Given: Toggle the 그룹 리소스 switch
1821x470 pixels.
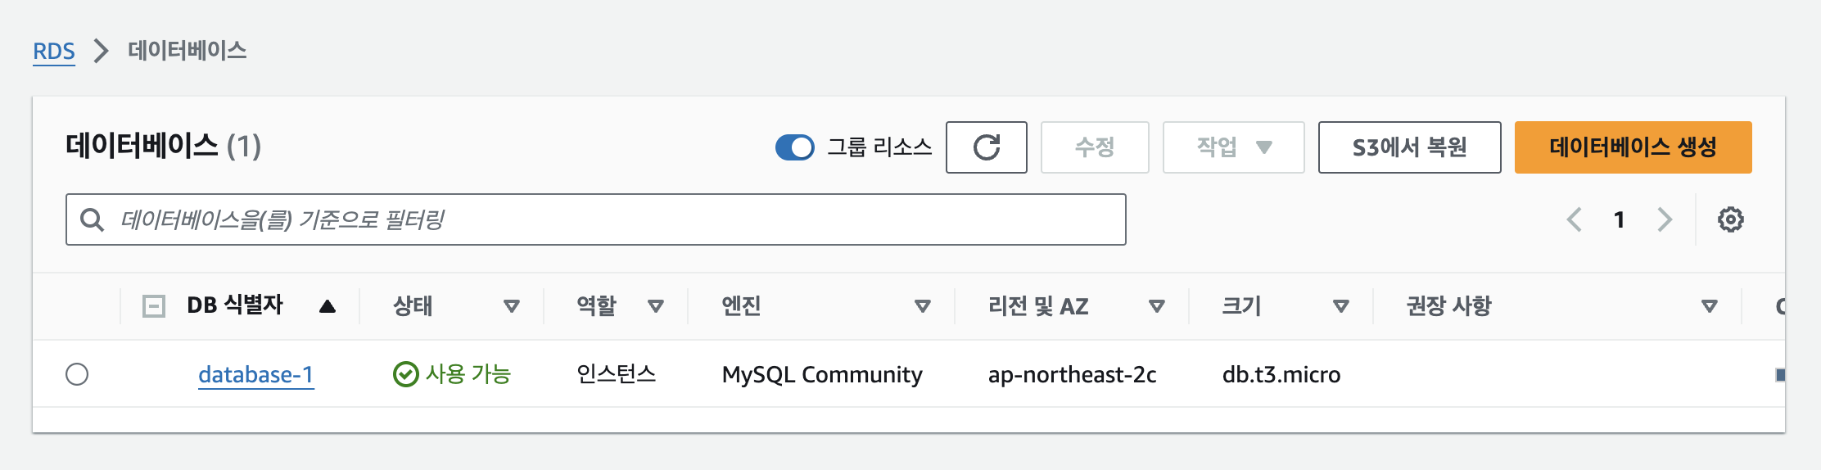Looking at the screenshot, I should tap(794, 147).
